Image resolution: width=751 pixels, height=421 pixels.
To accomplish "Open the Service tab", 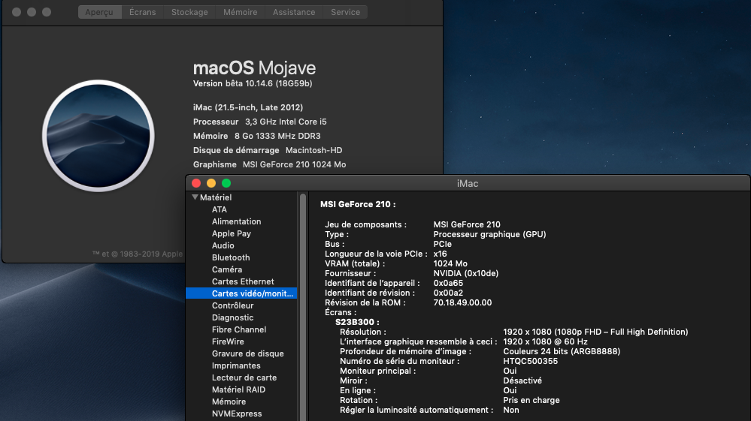I will tap(345, 12).
